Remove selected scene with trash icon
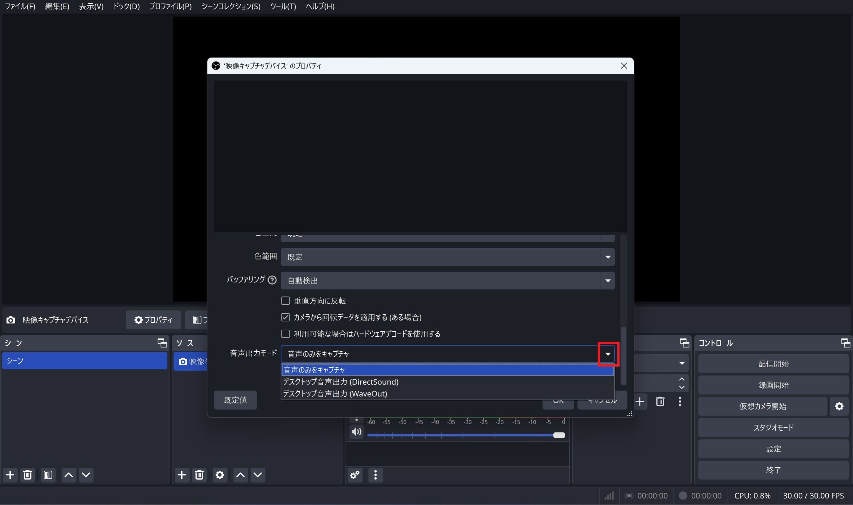The width and height of the screenshot is (853, 505). (x=28, y=475)
